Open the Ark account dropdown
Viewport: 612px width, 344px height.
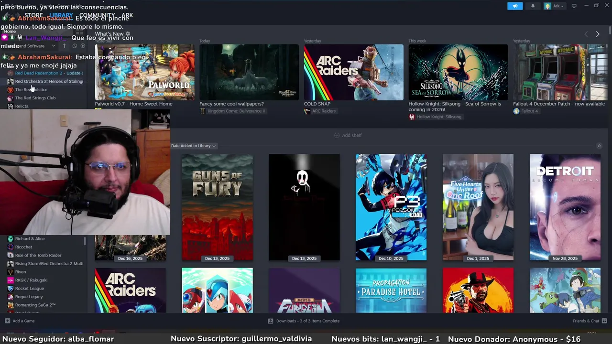point(554,6)
